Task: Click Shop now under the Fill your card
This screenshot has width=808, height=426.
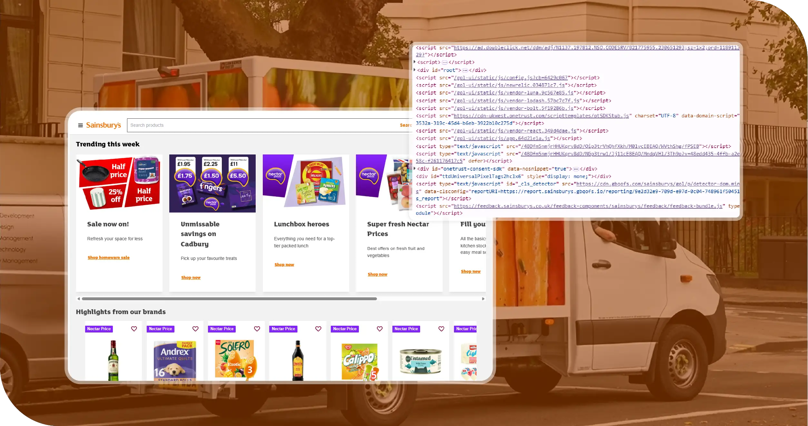Action: 471,271
